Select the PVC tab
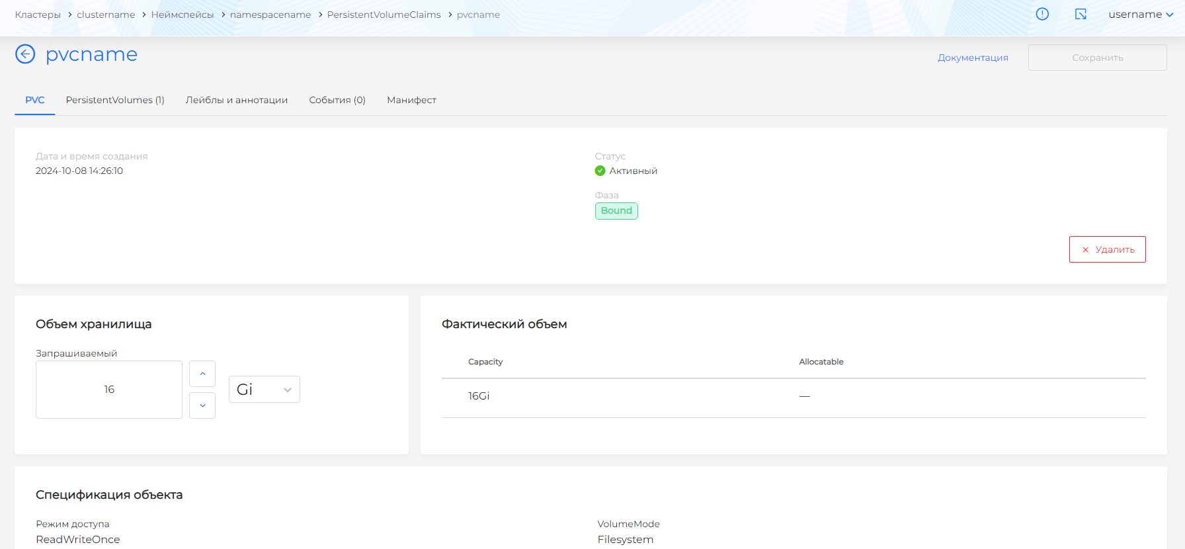This screenshot has width=1185, height=549. (35, 100)
